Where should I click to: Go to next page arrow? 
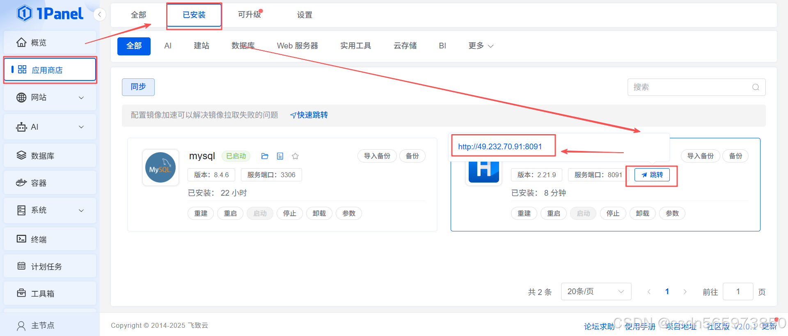685,292
